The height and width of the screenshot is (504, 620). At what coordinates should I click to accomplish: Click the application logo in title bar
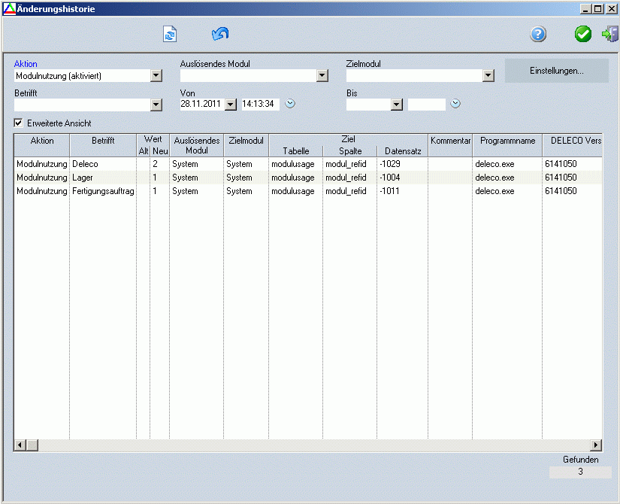tap(8, 8)
